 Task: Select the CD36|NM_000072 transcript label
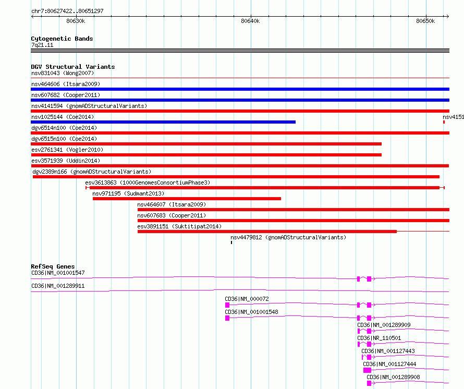(247, 299)
